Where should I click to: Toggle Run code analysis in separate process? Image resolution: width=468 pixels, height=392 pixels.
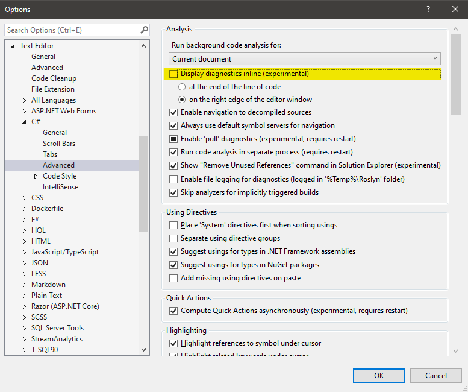click(x=173, y=152)
